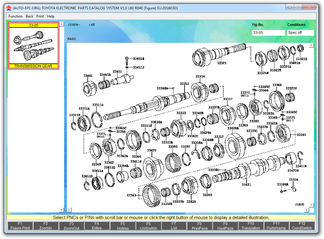Select part number 33361 label

click(x=302, y=135)
